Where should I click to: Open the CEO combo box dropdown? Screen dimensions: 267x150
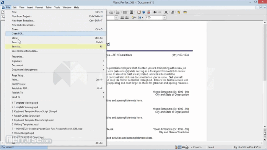164,18
